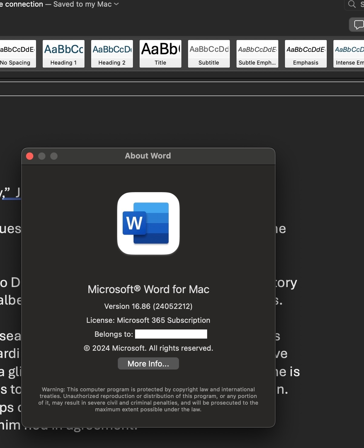Click the License: Microsoft 365 Subscription text

pos(148,320)
